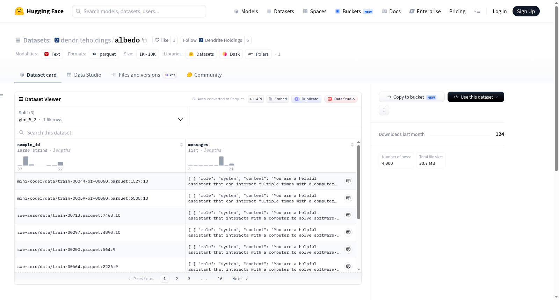Click the Log In link

point(500,11)
